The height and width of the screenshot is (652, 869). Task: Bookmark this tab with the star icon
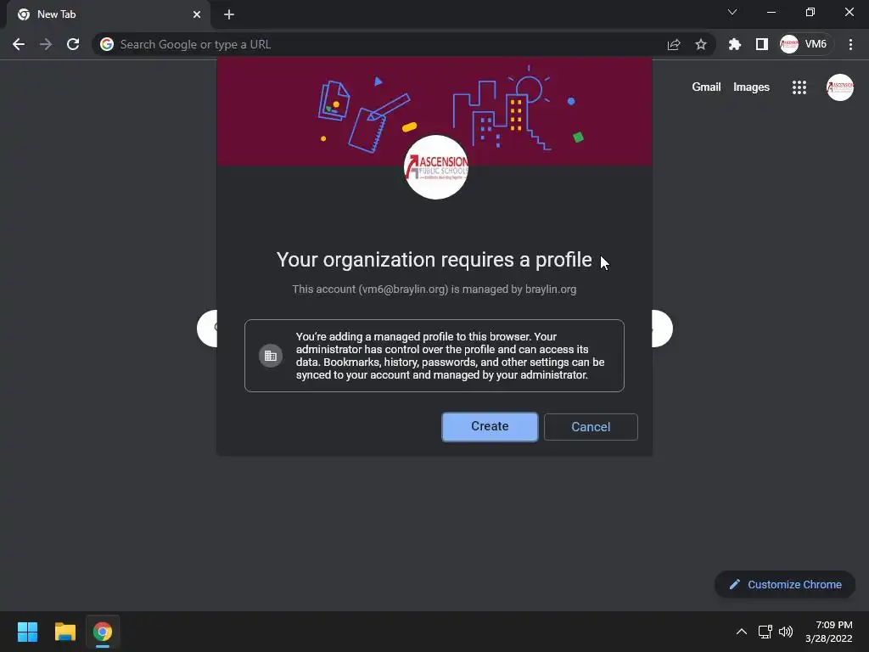(x=701, y=44)
